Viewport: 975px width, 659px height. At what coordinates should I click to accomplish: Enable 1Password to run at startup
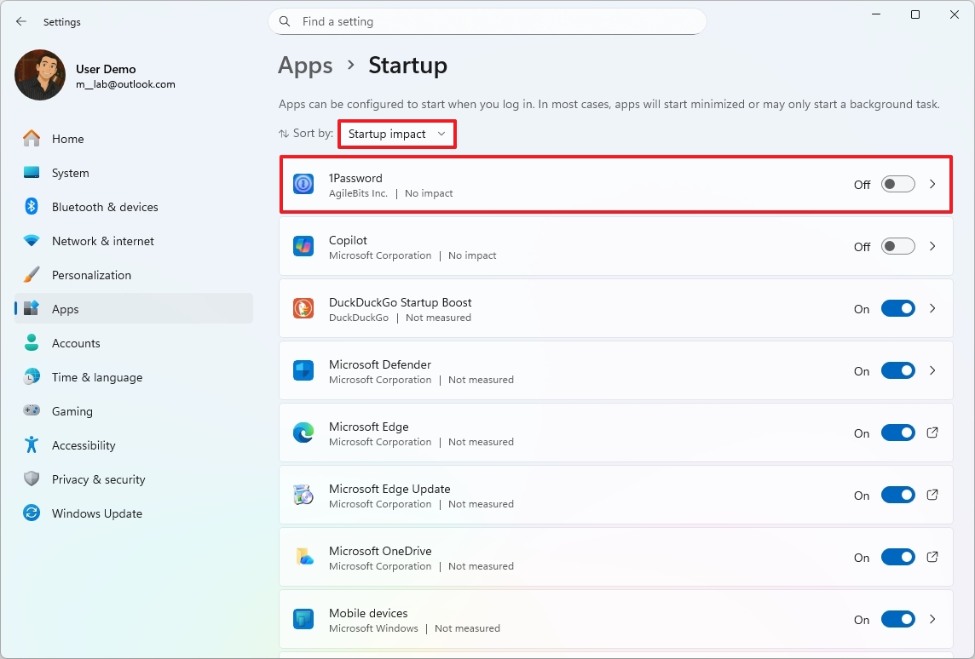click(x=896, y=184)
